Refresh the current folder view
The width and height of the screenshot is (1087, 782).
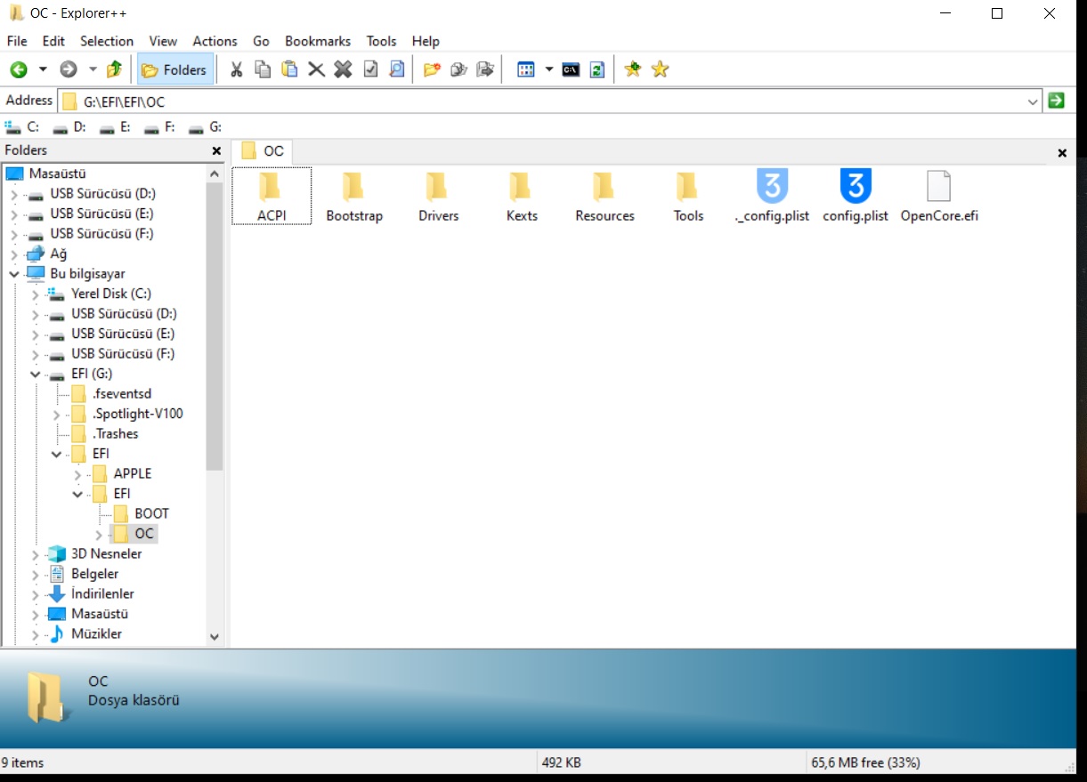597,69
